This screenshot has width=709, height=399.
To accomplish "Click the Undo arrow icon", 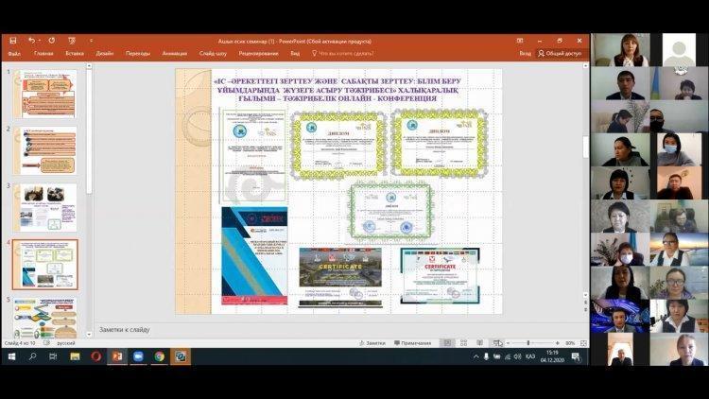I will pos(31,41).
